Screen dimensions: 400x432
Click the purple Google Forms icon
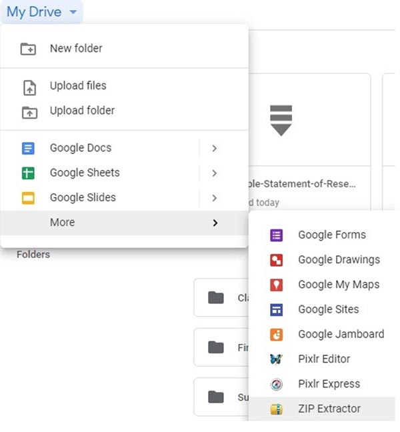[x=276, y=235]
